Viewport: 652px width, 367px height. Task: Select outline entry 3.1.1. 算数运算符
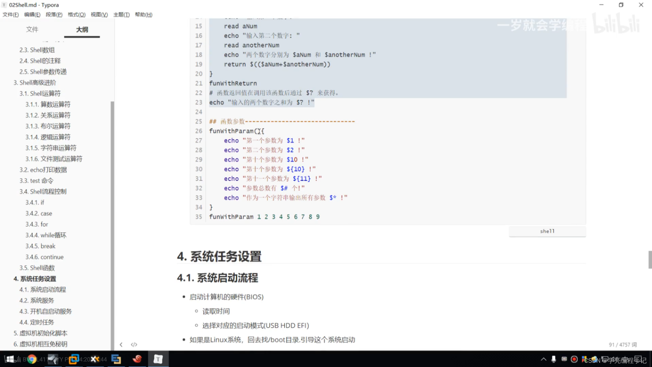tap(48, 104)
